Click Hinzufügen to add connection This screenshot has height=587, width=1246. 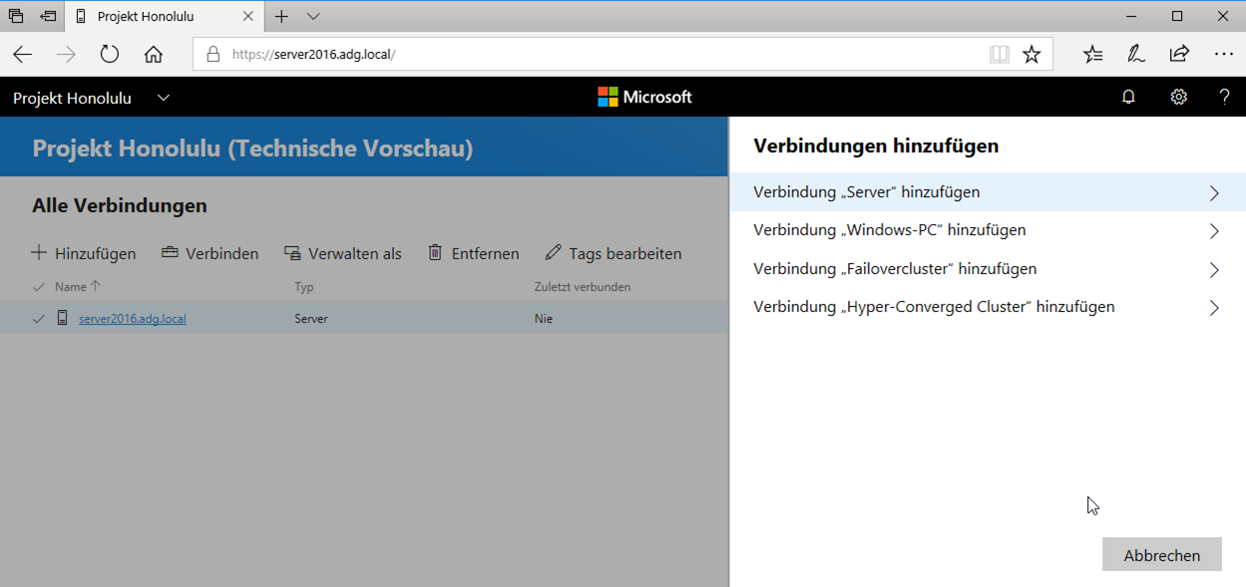[84, 253]
